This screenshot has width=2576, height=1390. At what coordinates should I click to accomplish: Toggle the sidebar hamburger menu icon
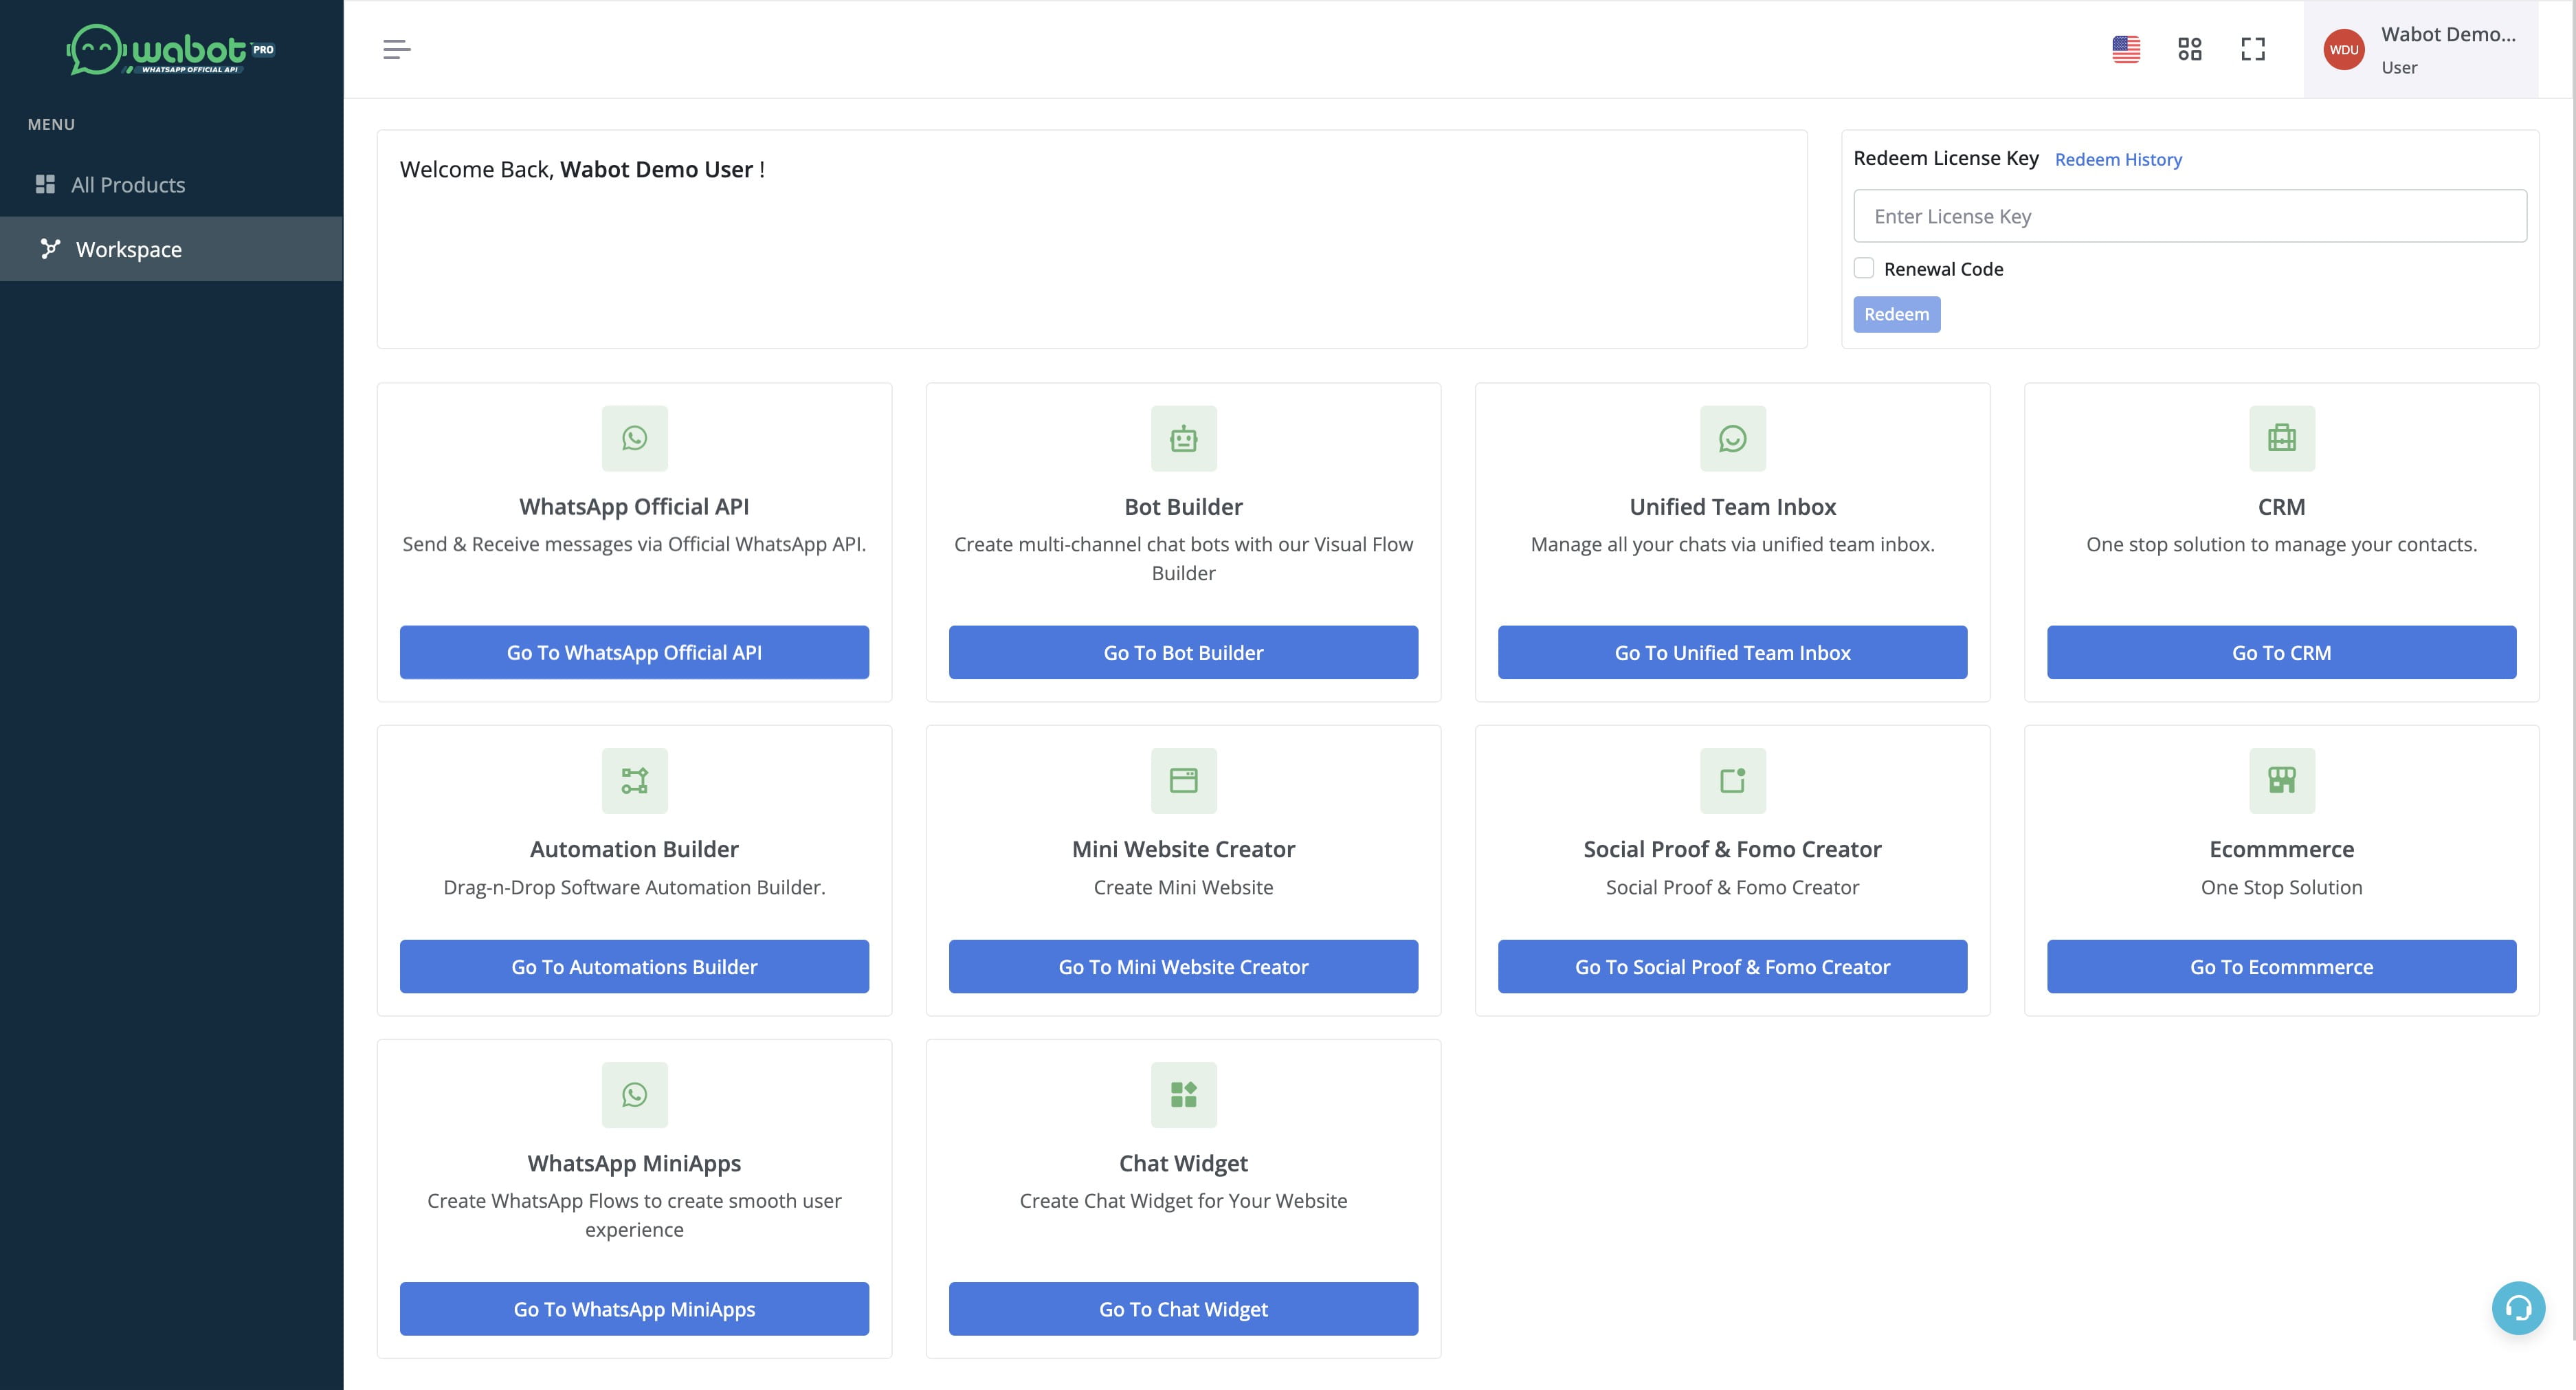click(397, 49)
